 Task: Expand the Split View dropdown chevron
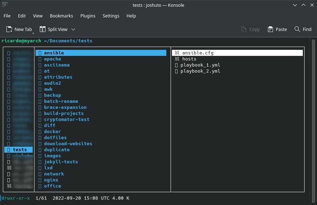pos(73,30)
